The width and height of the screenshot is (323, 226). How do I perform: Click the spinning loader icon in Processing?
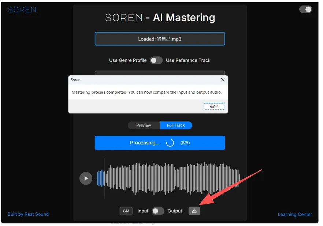(170, 143)
